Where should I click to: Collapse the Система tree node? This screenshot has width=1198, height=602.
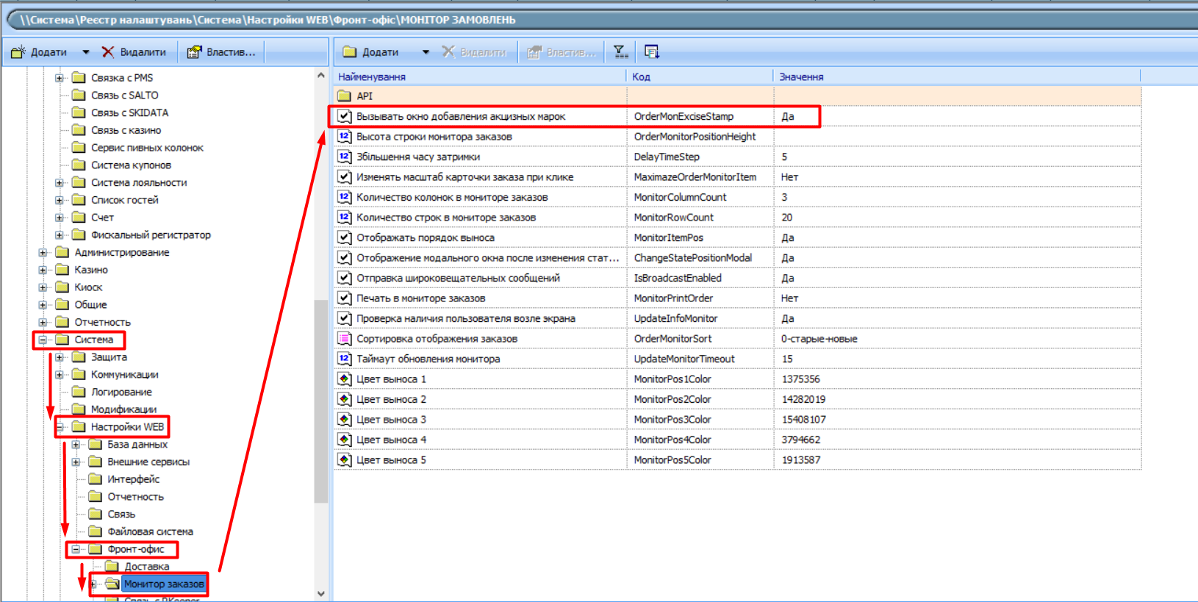pyautogui.click(x=43, y=340)
